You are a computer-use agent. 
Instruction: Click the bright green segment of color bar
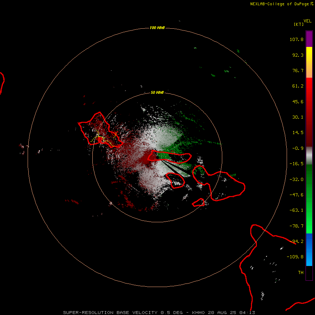click(309, 199)
